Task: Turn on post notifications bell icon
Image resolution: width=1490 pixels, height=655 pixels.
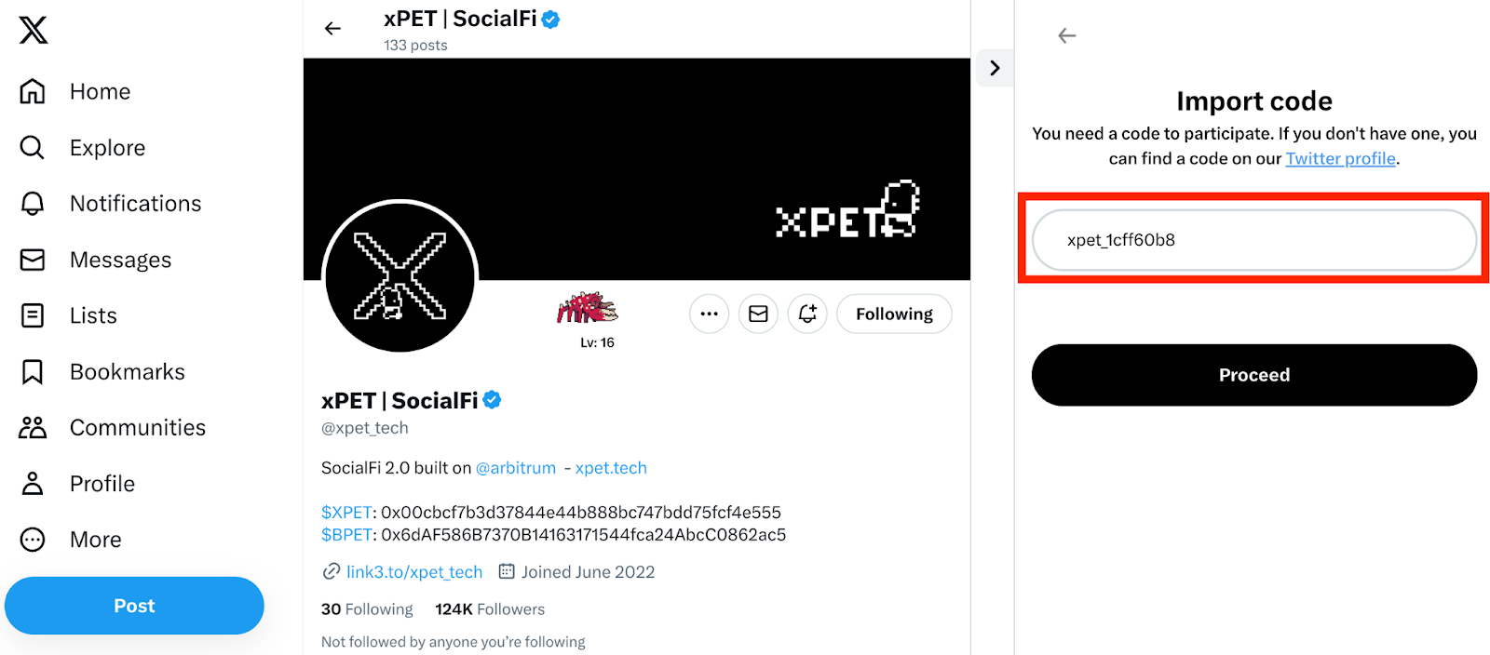Action: [807, 314]
